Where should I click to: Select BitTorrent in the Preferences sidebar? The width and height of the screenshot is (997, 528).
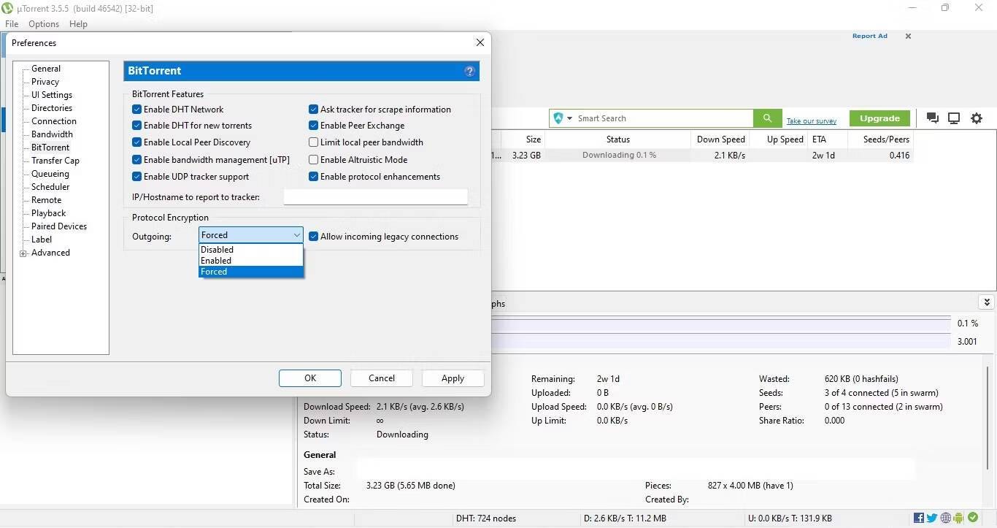[x=50, y=147]
